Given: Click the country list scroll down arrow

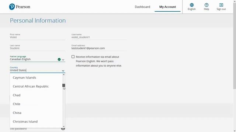Looking at the screenshot, I should pos(64,126).
